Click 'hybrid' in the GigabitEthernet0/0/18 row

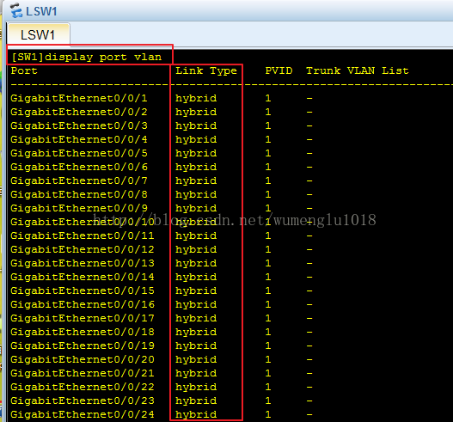(x=196, y=332)
